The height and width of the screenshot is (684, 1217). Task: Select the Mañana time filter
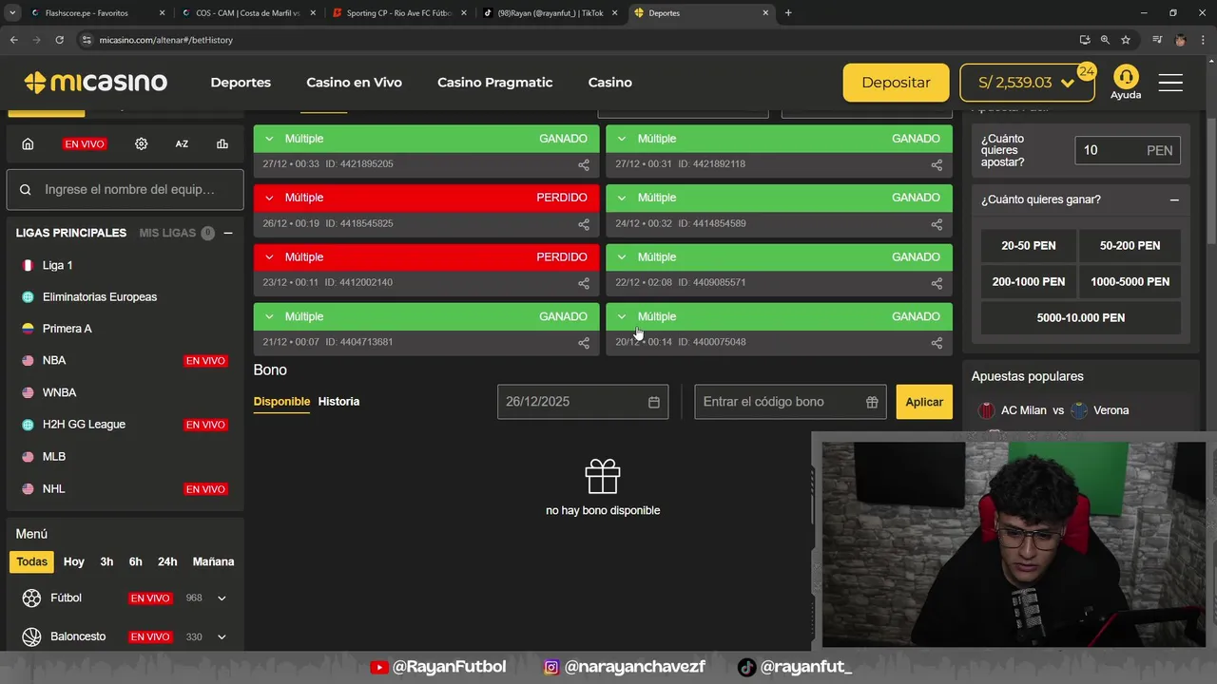(x=213, y=562)
